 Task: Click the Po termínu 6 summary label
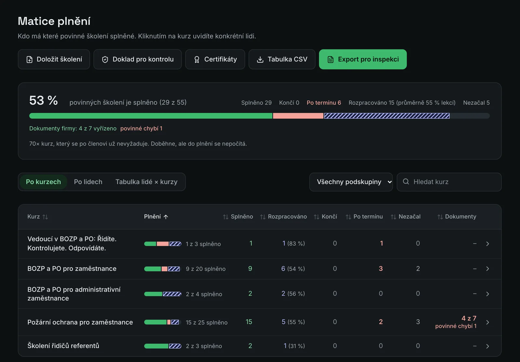click(x=324, y=103)
